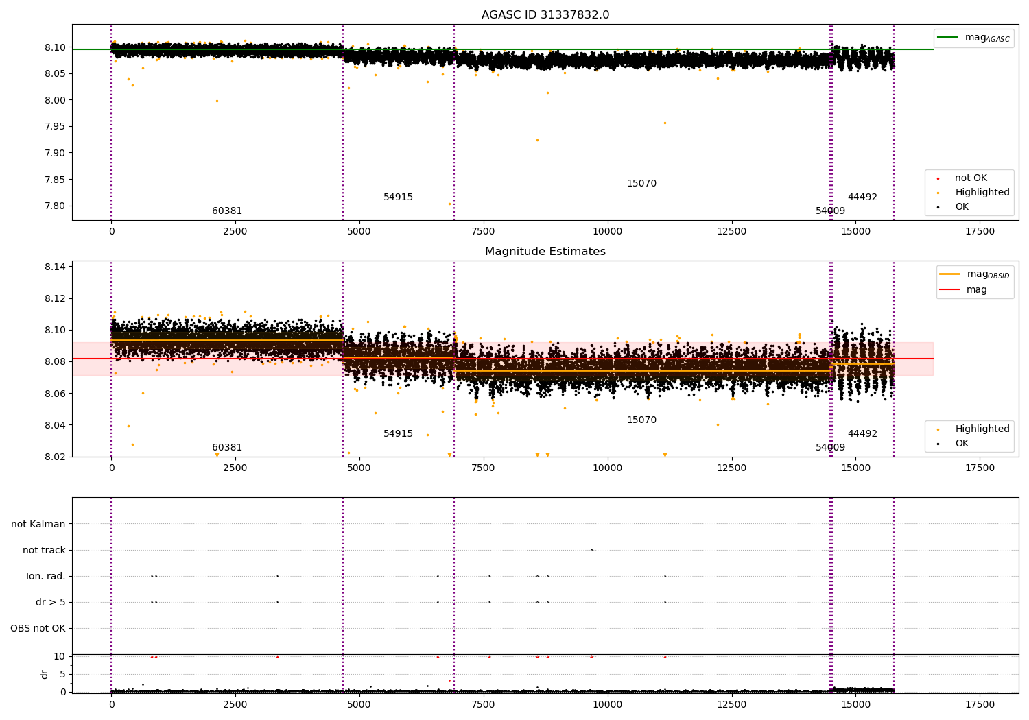Select 'not OK' in the top panel legend

click(x=971, y=178)
